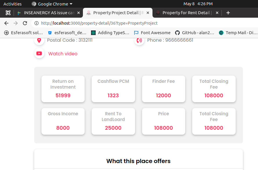This screenshot has height=170, width=258.
Task: Click the address bar URL
Action: (99, 23)
